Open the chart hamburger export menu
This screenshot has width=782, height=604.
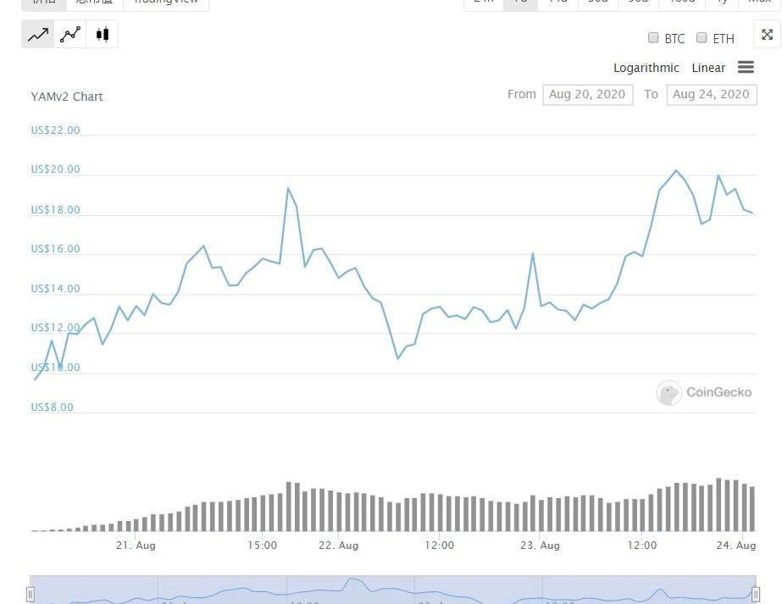click(746, 67)
